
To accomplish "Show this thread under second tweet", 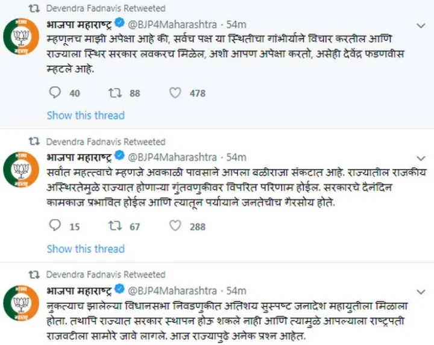I will pos(86,249).
